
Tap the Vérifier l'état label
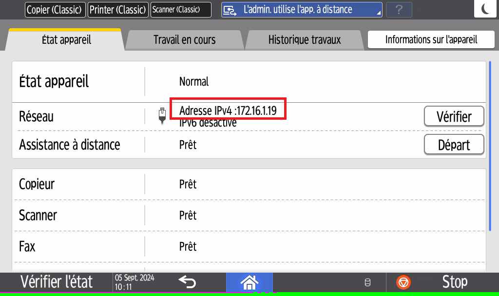click(x=56, y=282)
